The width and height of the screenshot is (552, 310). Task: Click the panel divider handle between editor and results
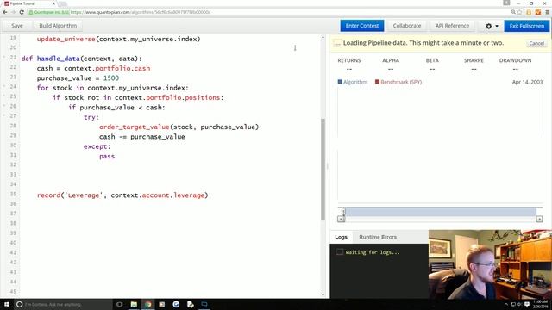(x=328, y=166)
